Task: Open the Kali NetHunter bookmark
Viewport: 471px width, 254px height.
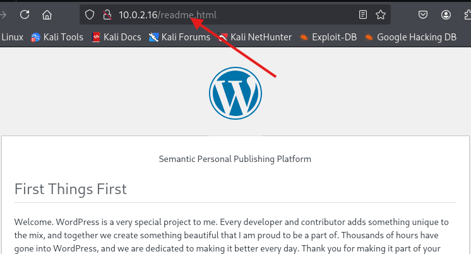Action: (255, 37)
